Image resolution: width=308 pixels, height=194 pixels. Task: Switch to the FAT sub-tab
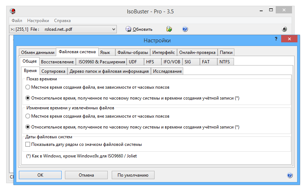208,62
